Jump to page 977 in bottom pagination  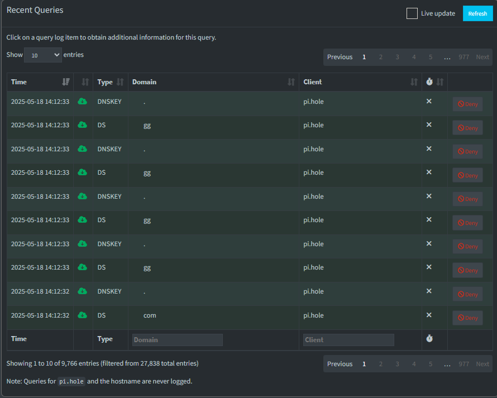463,364
